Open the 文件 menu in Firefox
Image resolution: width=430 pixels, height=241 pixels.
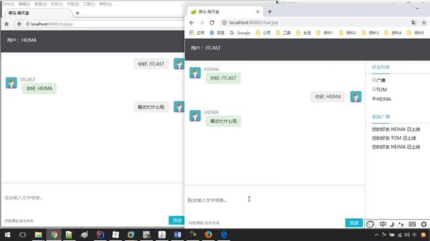coord(9,4)
